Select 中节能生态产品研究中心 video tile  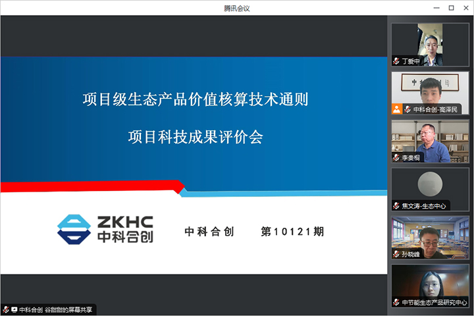coord(430,286)
